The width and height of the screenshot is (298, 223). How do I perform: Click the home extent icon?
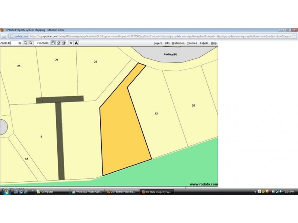pyautogui.click(x=58, y=43)
